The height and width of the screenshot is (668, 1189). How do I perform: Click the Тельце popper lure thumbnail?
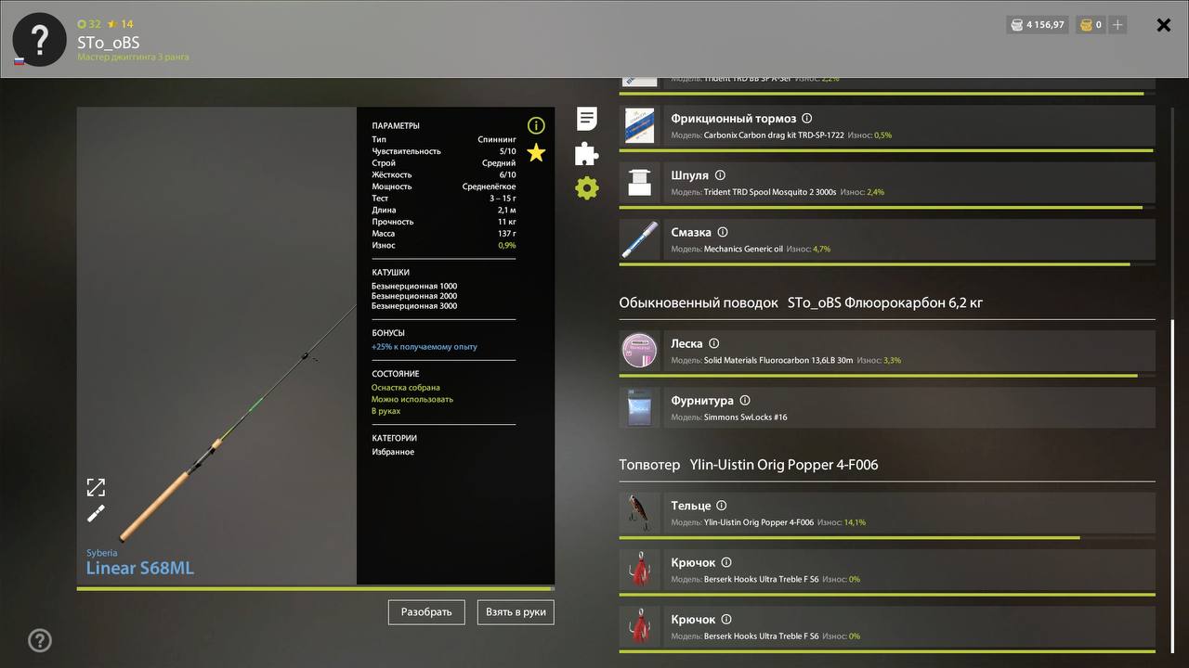tap(640, 513)
